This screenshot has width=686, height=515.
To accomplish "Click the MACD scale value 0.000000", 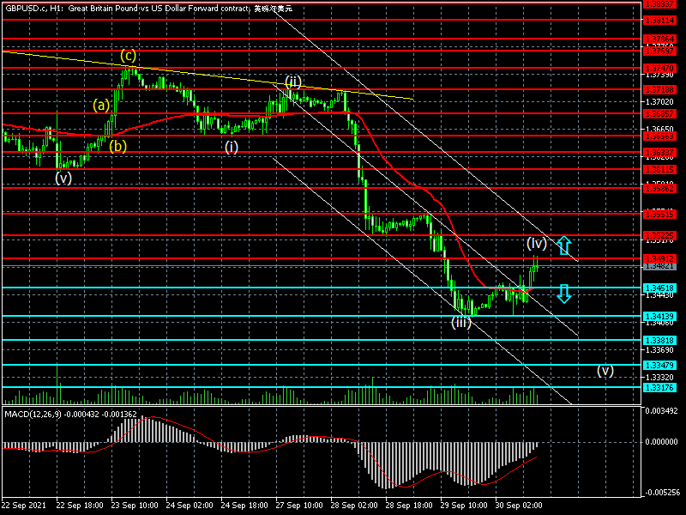I will tap(661, 442).
